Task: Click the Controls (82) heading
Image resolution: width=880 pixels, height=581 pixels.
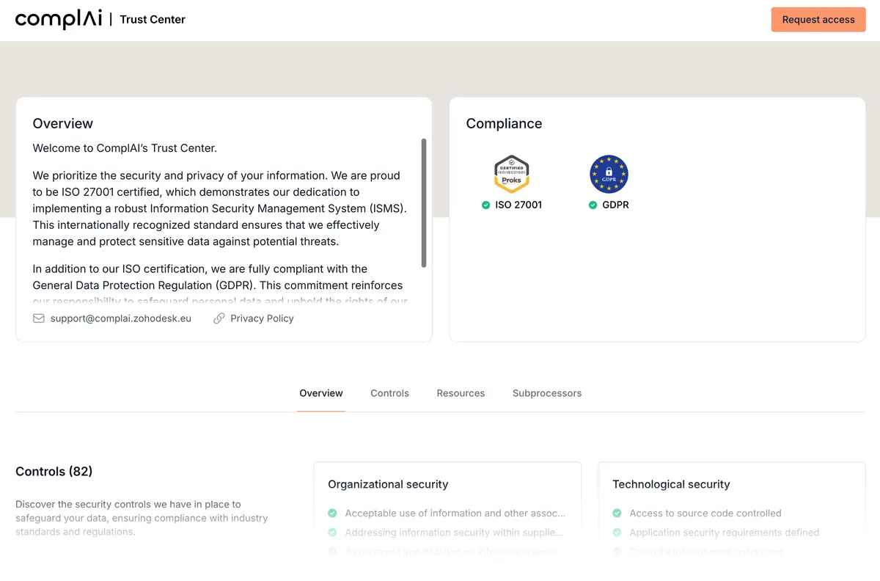Action: pos(54,472)
